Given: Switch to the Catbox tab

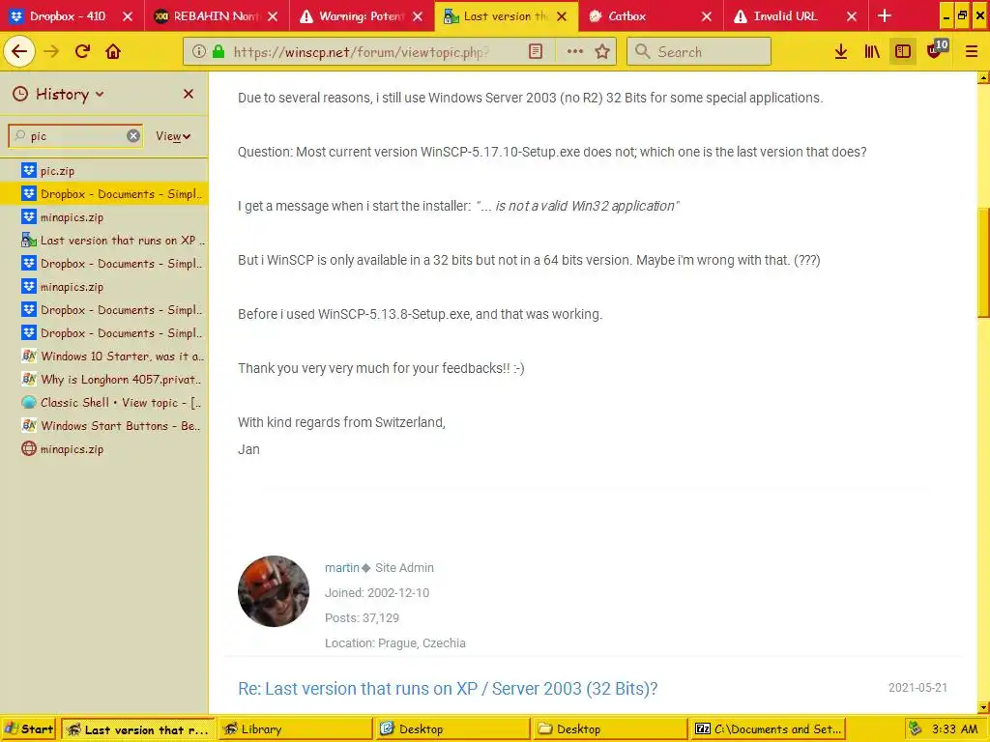Looking at the screenshot, I should (x=652, y=15).
